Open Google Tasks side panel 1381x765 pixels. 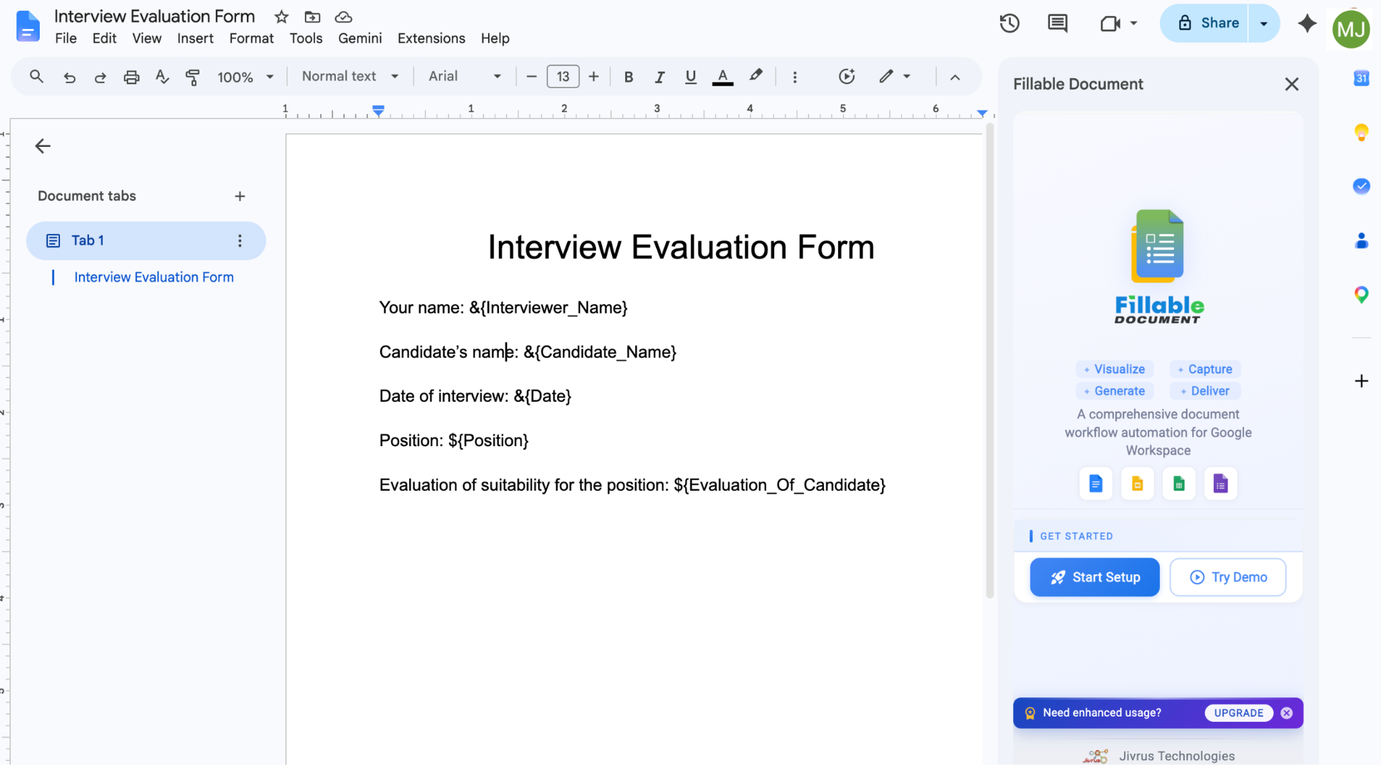click(1361, 186)
